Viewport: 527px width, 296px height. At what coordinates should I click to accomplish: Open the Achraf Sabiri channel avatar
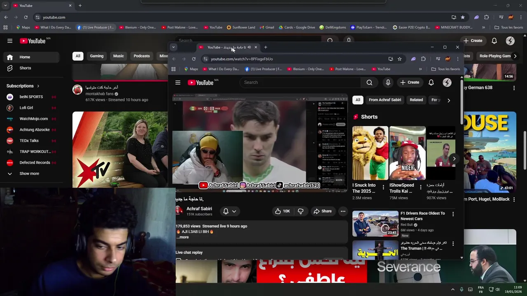(179, 210)
